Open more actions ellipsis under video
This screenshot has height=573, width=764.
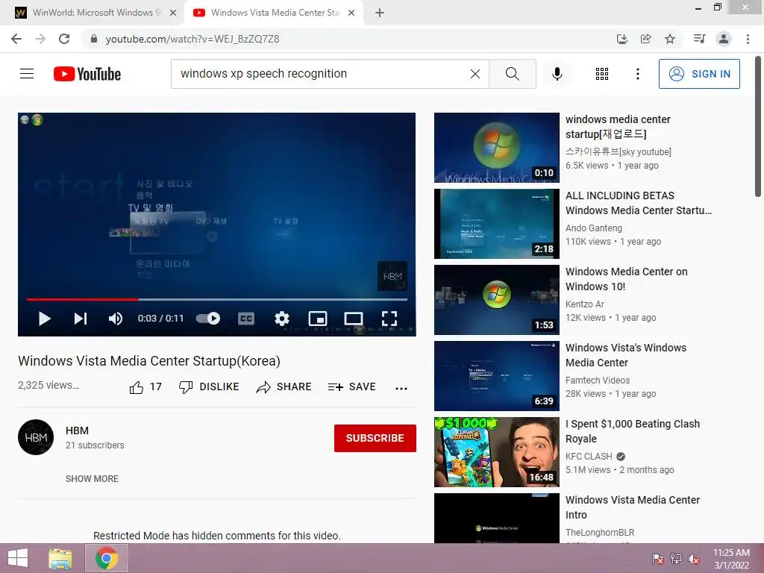pos(401,388)
